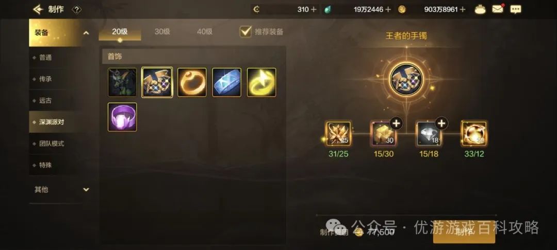Switch to the 40级 tab
Screen dimensions: 557x250
[x=205, y=31]
